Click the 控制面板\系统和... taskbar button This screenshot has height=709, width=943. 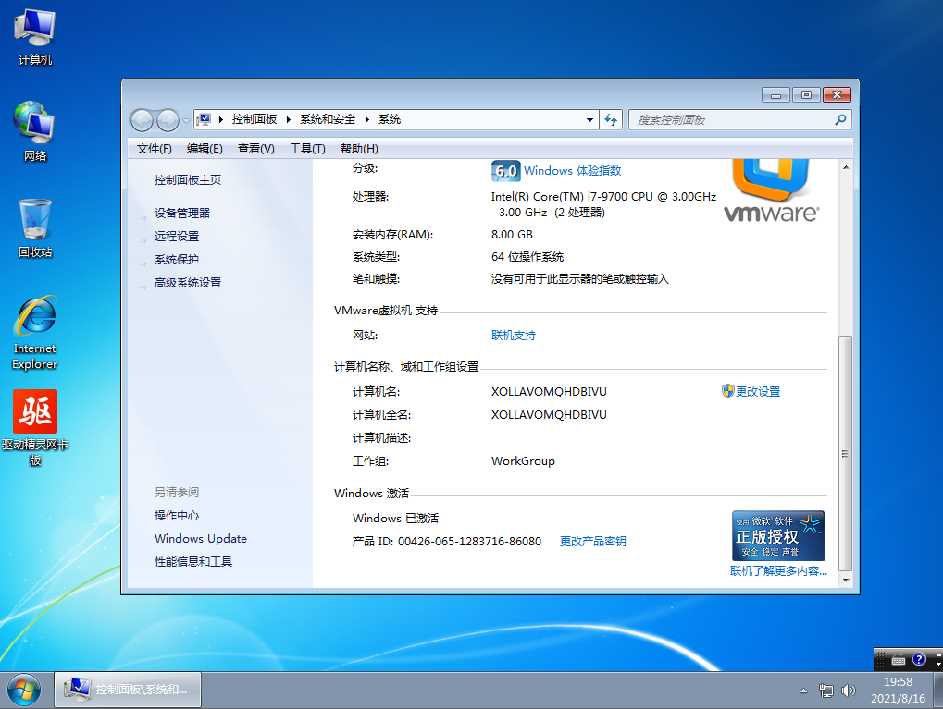(128, 690)
